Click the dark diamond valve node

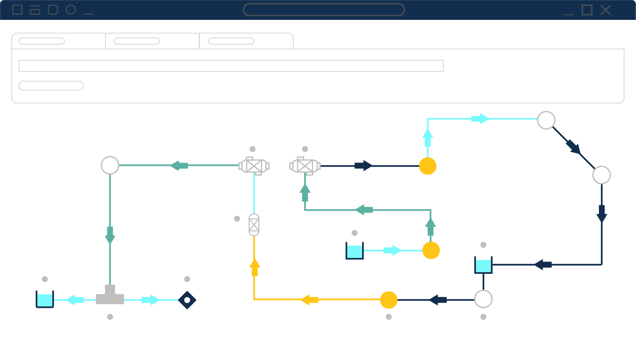[x=187, y=300]
